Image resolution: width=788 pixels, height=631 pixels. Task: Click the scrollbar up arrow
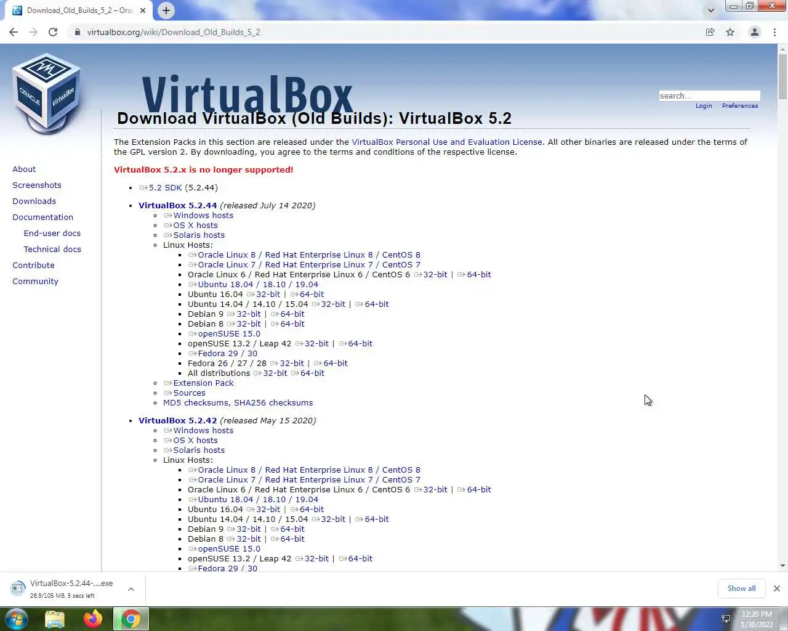coord(782,48)
